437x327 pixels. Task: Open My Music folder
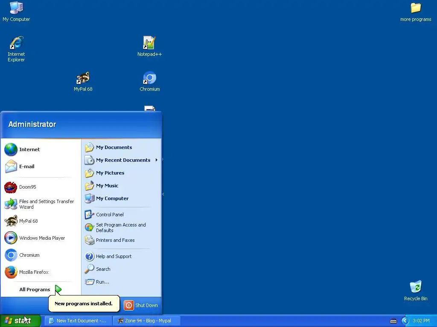point(122,186)
